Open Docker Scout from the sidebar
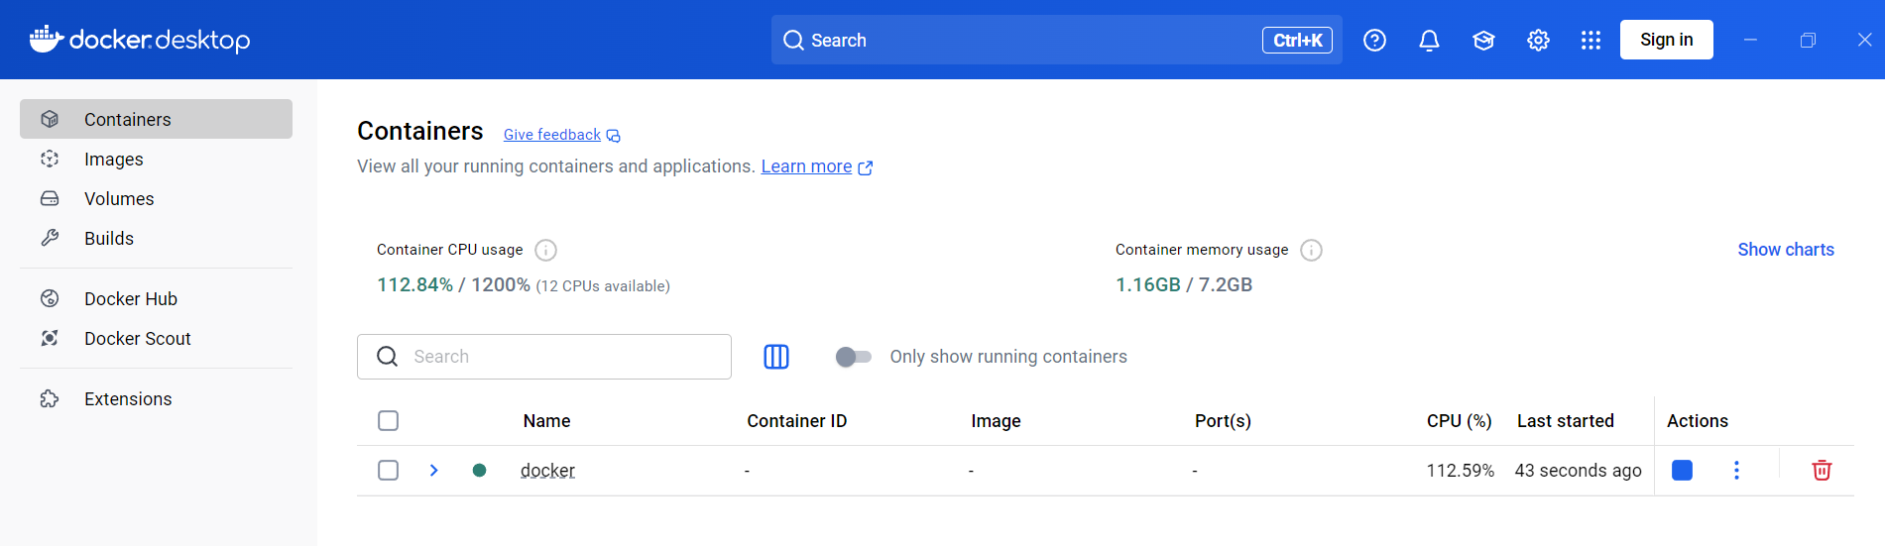The width and height of the screenshot is (1885, 546). coord(156,338)
